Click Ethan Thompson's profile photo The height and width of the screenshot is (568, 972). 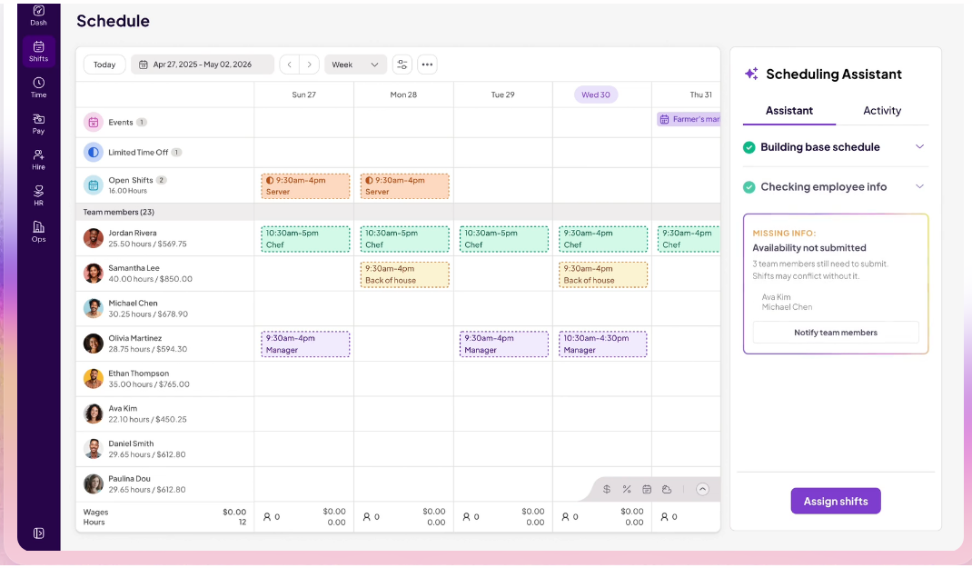coord(93,378)
